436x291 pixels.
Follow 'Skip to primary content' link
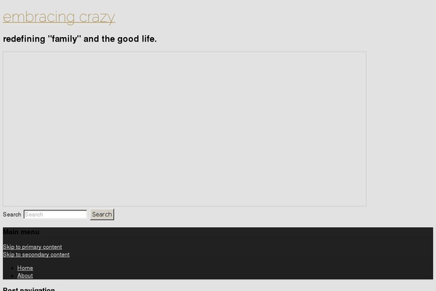point(32,247)
